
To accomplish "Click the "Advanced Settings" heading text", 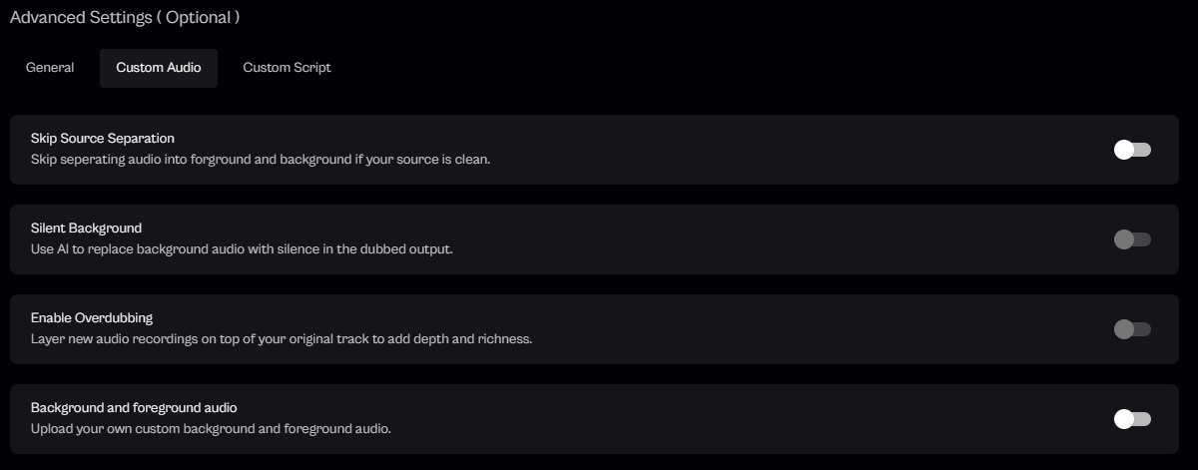I will [79, 18].
